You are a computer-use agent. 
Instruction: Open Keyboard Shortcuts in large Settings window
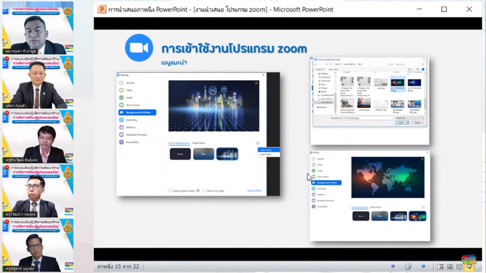point(136,135)
